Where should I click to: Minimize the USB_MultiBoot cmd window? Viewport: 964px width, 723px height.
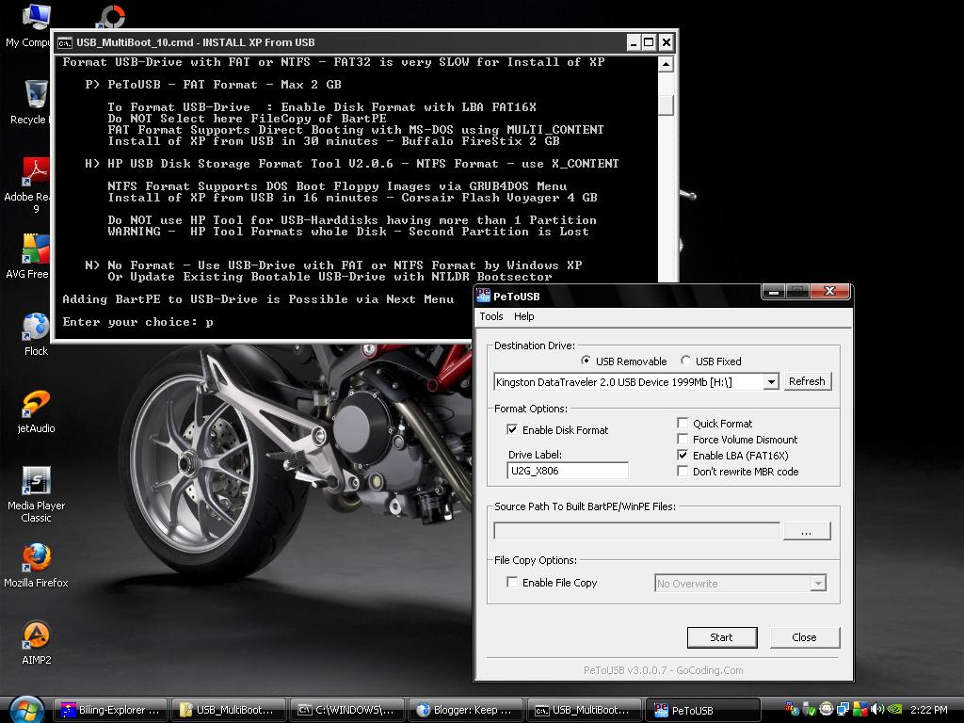pyautogui.click(x=634, y=42)
